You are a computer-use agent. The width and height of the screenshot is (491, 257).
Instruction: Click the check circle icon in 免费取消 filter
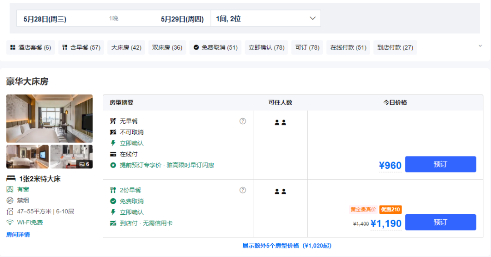click(x=196, y=47)
